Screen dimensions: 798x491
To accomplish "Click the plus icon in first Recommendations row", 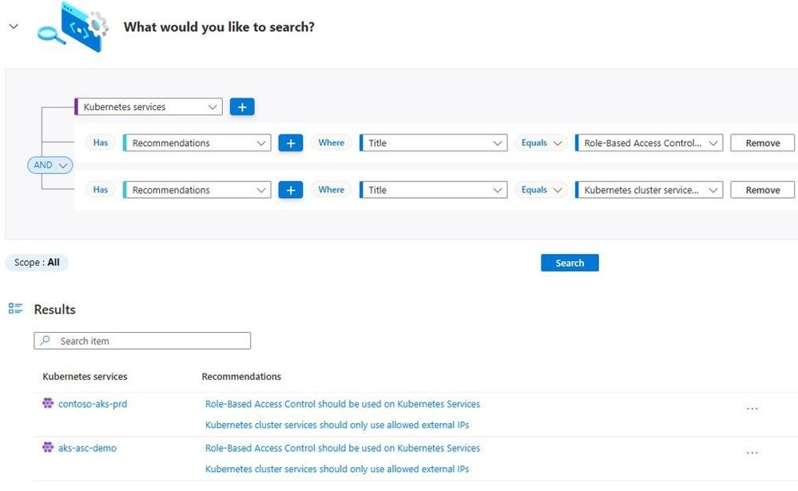I will click(x=291, y=143).
